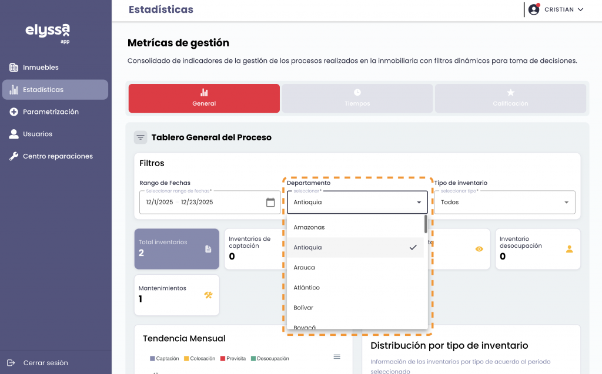Click the tools icon in Mantenimientos card
Viewport: 602px width, 374px height.
(x=208, y=295)
